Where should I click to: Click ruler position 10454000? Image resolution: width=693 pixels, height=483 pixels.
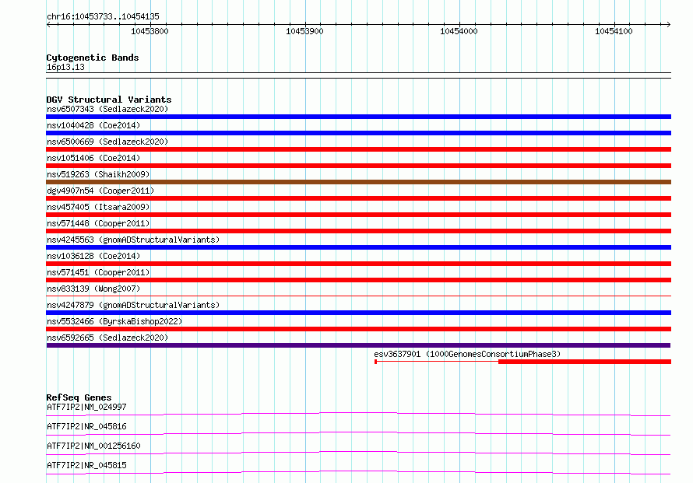click(x=459, y=31)
